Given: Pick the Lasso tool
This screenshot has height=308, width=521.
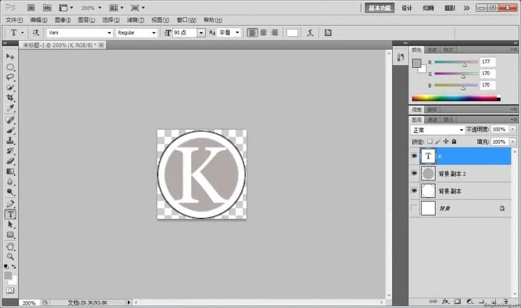Looking at the screenshot, I should 10,77.
